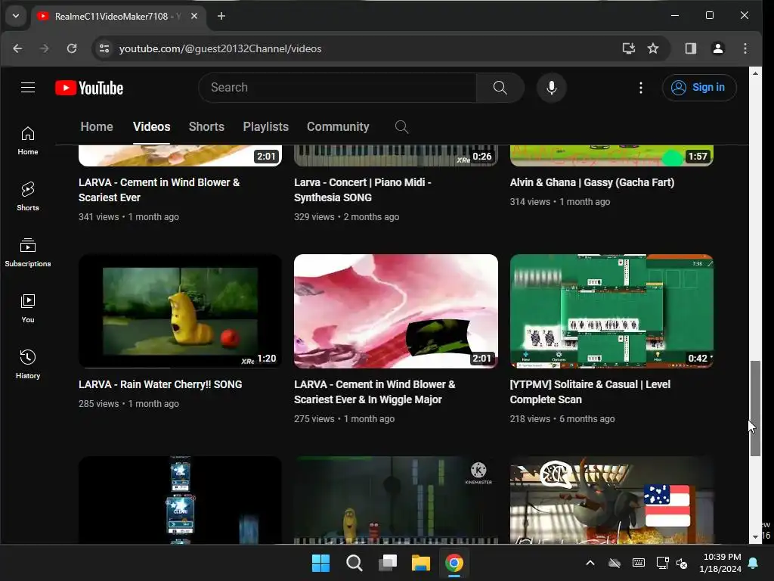The image size is (774, 581).
Task: Open You section in sidebar
Action: click(x=28, y=309)
